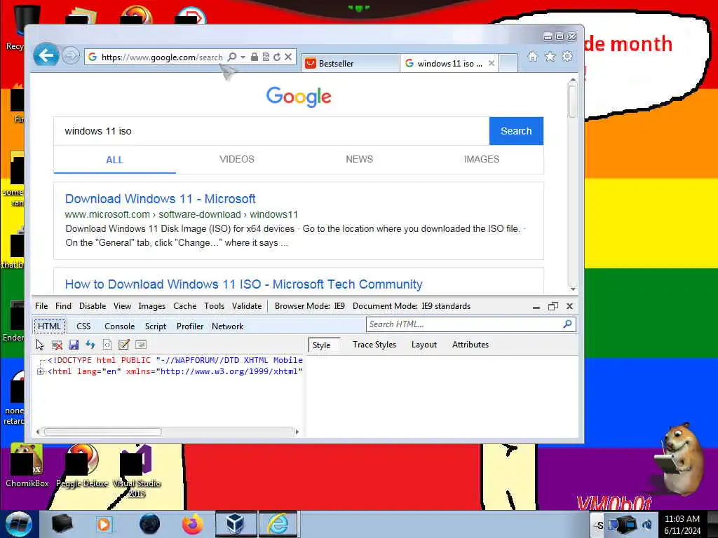The image size is (718, 538).
Task: Click the blue Search button
Action: (516, 131)
